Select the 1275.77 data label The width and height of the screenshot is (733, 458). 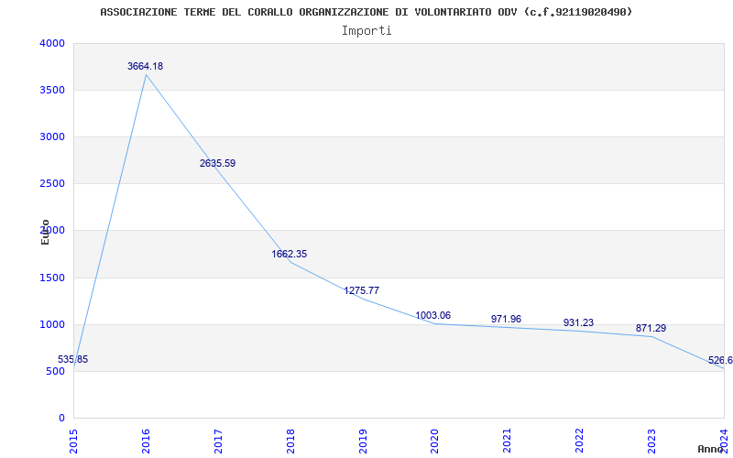pos(361,290)
